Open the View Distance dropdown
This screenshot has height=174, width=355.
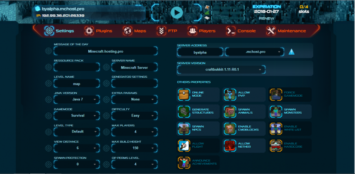click(x=76, y=148)
